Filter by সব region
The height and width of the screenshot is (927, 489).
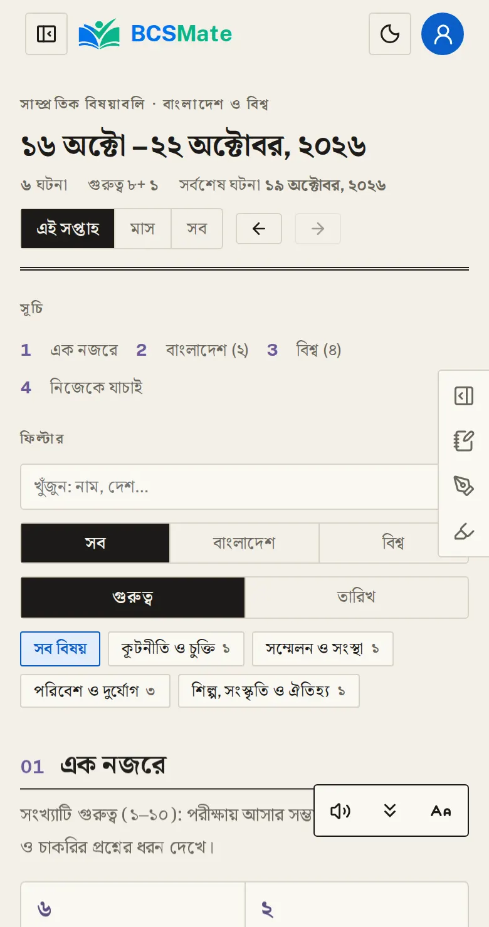point(95,543)
